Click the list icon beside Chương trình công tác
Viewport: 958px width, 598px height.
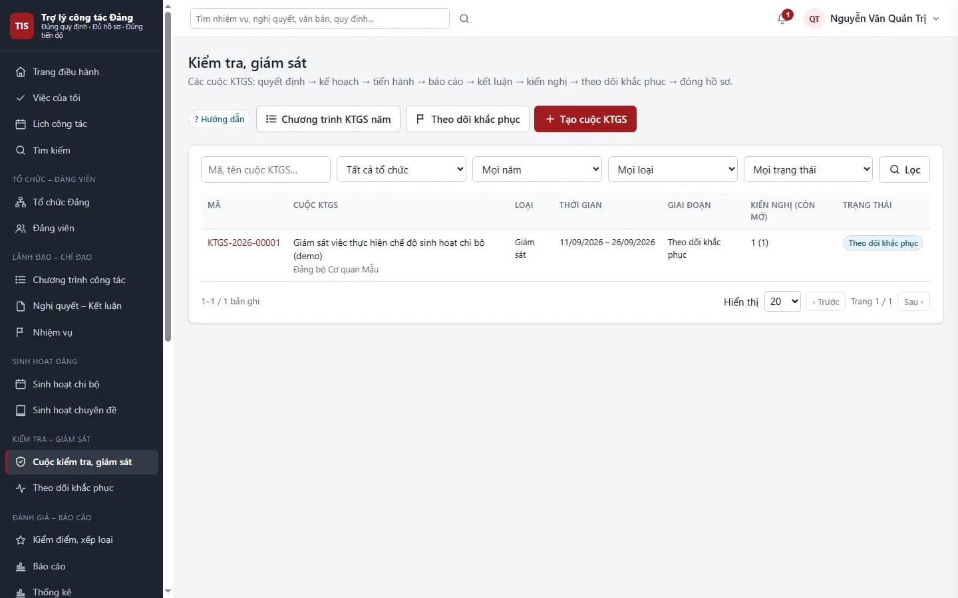point(21,280)
